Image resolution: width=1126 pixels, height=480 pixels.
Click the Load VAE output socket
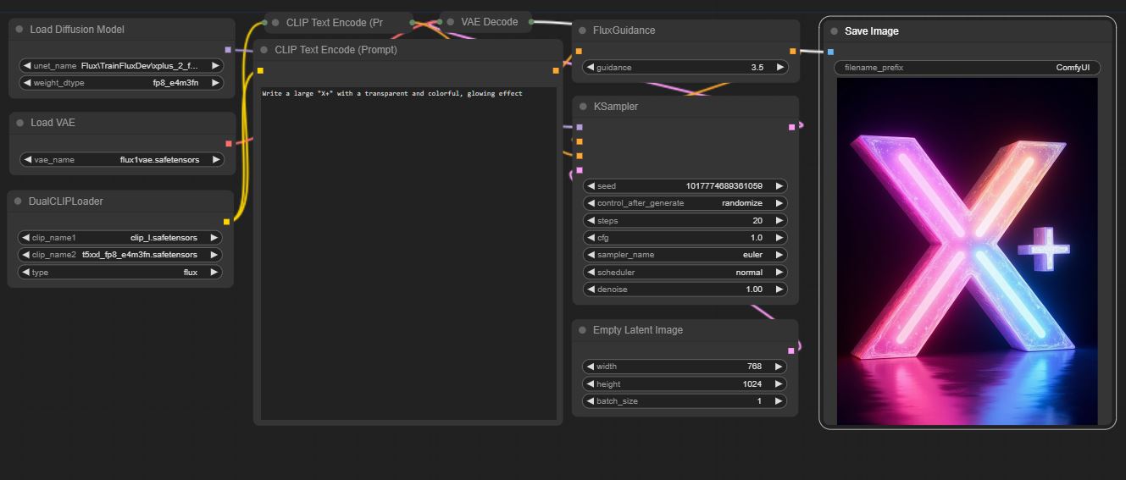pos(229,144)
